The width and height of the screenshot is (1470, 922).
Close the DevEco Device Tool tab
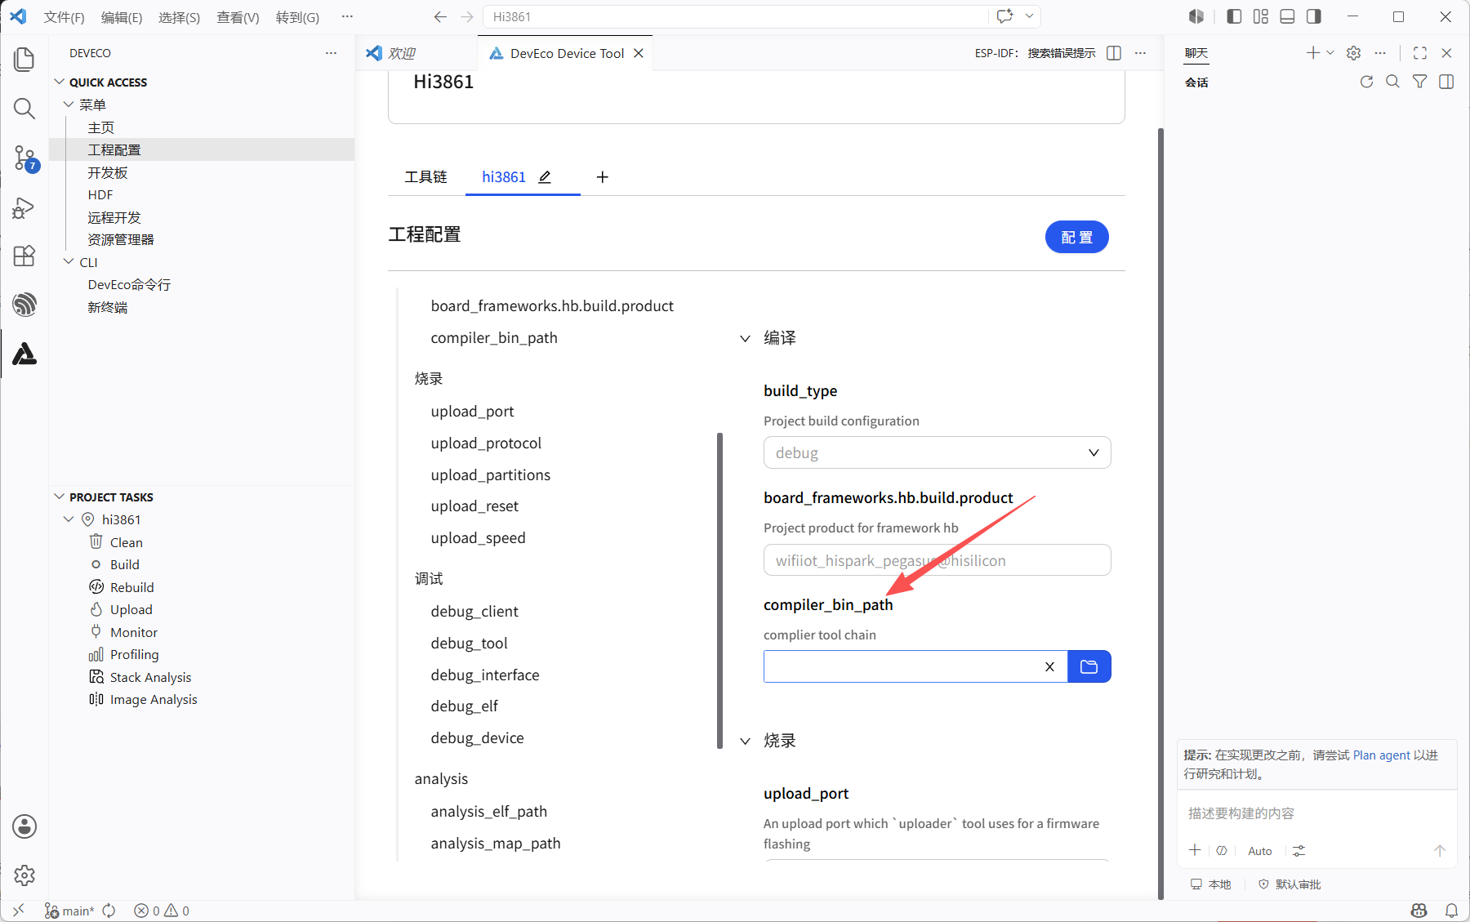tap(639, 53)
